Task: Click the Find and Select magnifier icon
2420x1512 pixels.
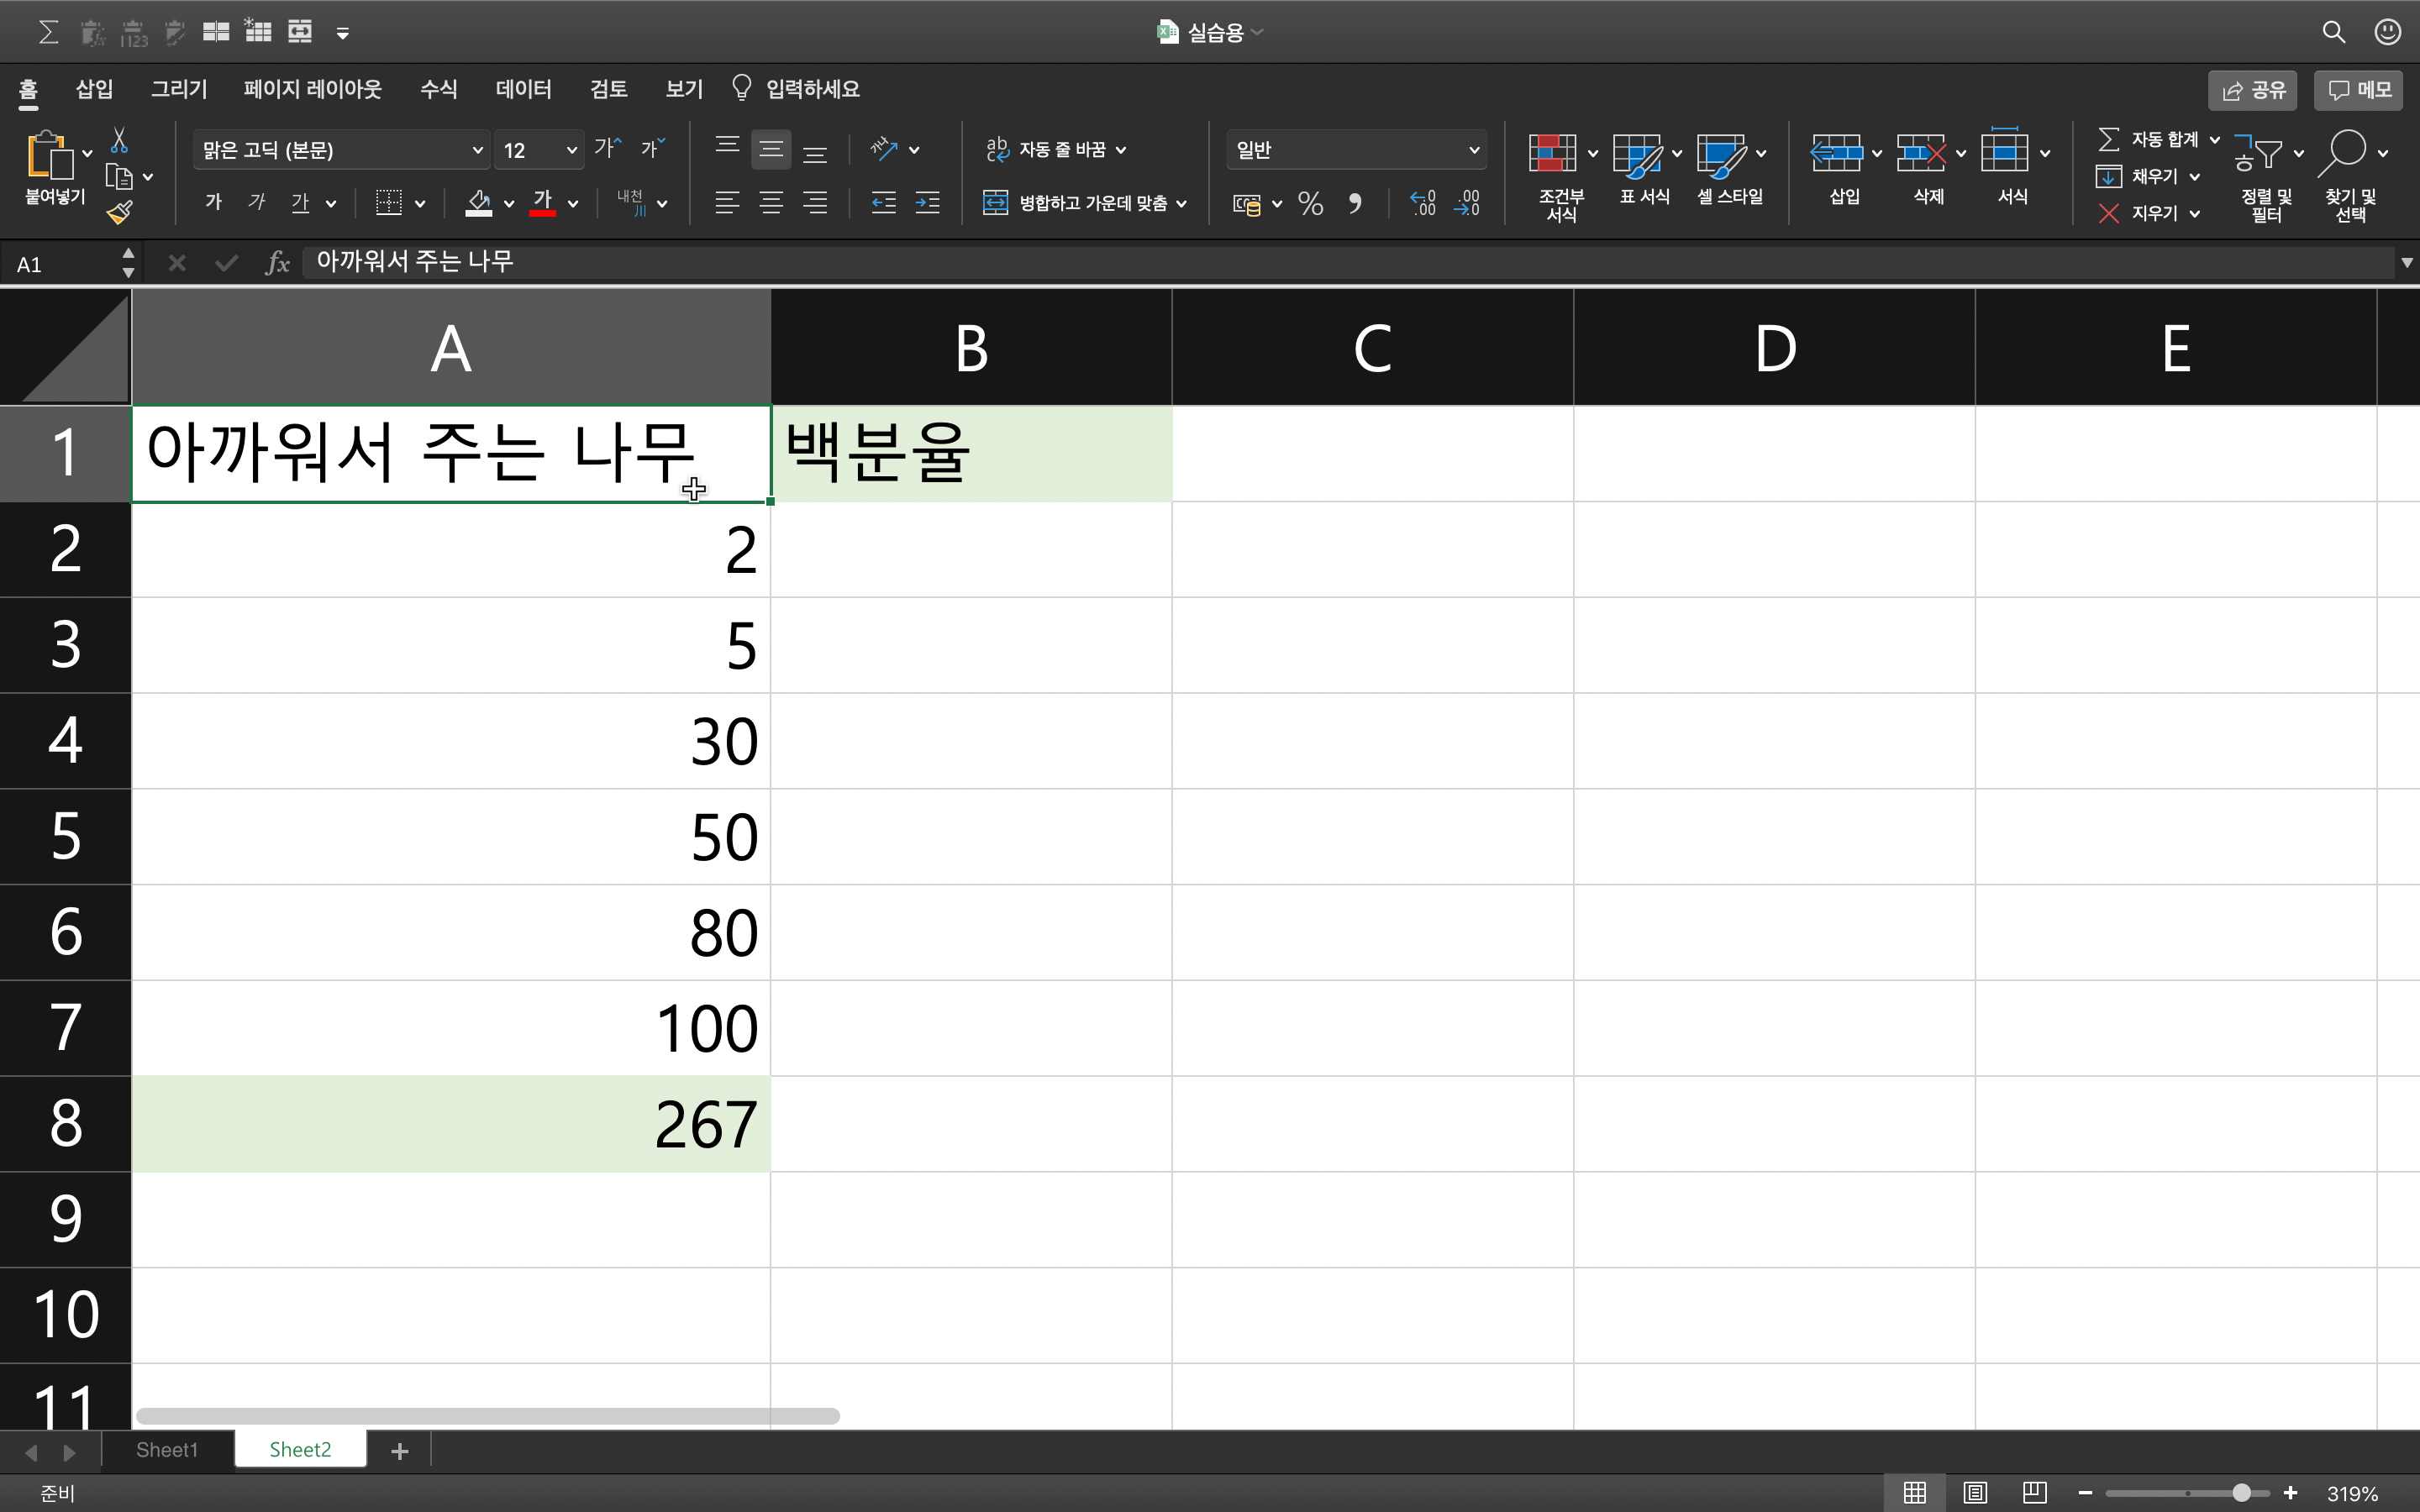Action: tap(2343, 154)
